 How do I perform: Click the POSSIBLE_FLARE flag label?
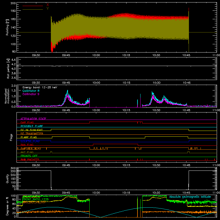(x=32, y=126)
